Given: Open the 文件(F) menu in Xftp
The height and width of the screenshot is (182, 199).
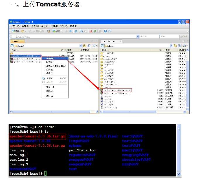Looking at the screenshot, I should click(x=16, y=26).
